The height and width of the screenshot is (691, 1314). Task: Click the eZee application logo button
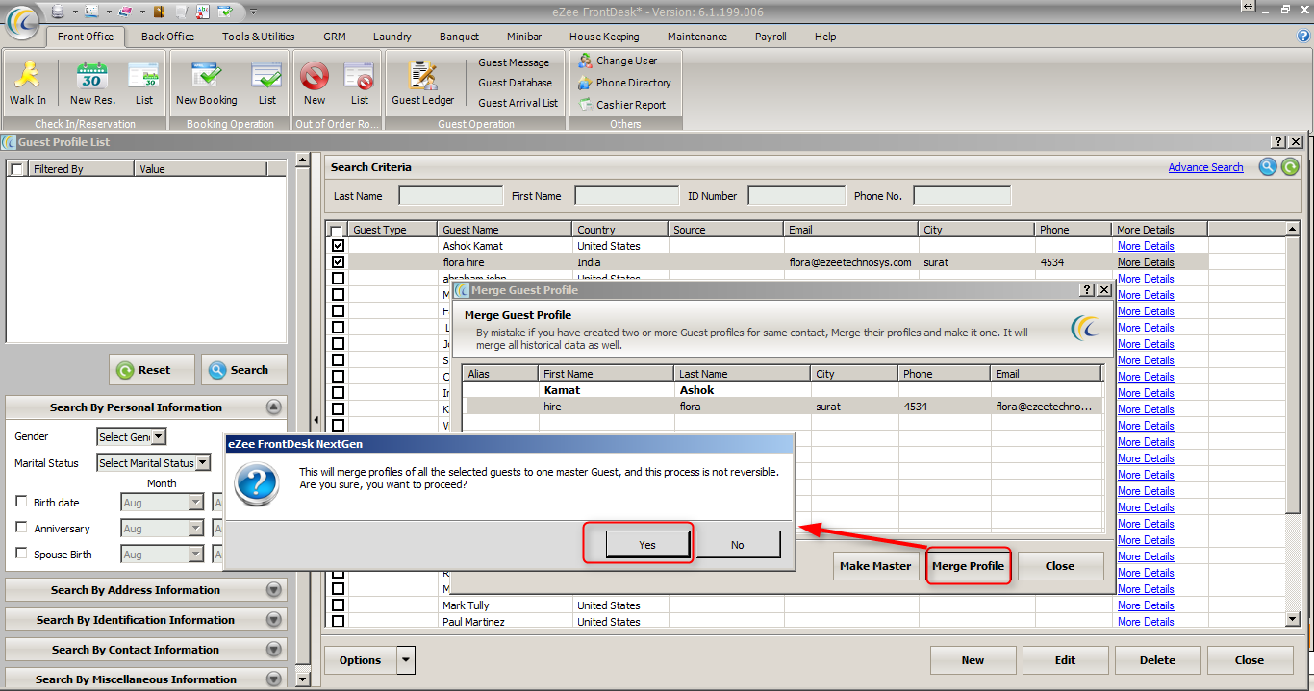(x=22, y=21)
